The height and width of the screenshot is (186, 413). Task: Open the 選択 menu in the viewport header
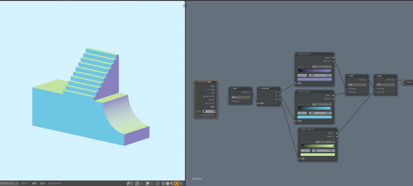pos(34,184)
